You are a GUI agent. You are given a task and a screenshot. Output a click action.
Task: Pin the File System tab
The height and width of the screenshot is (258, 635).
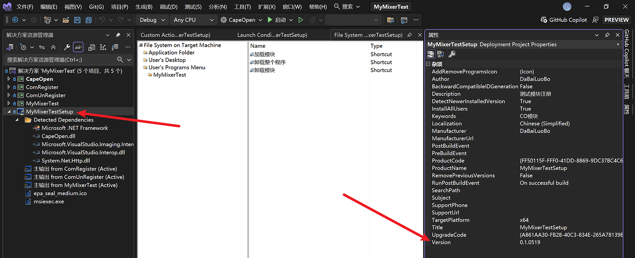(x=410, y=35)
